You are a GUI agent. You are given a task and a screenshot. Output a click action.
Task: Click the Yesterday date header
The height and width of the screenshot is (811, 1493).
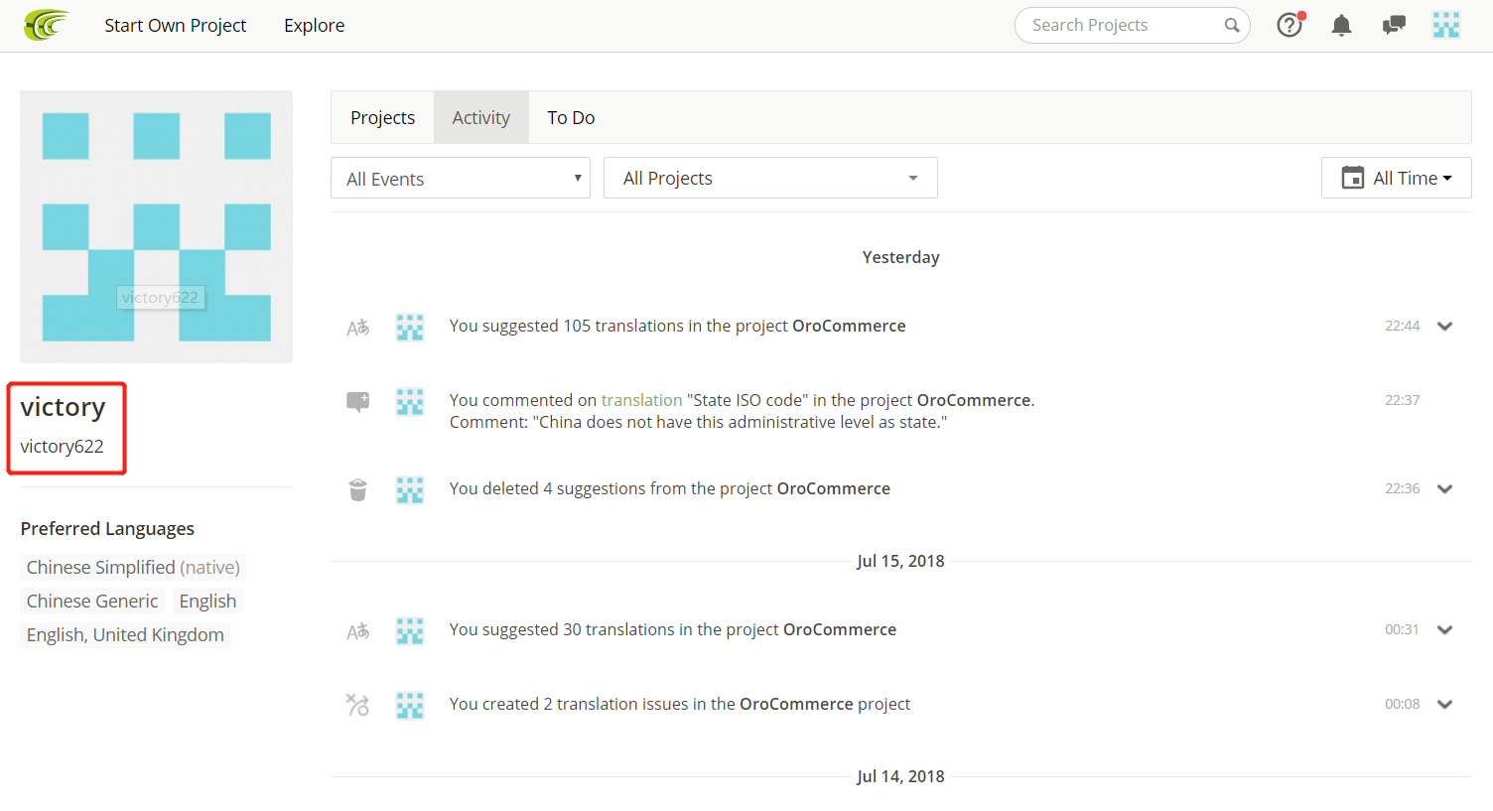pos(900,257)
